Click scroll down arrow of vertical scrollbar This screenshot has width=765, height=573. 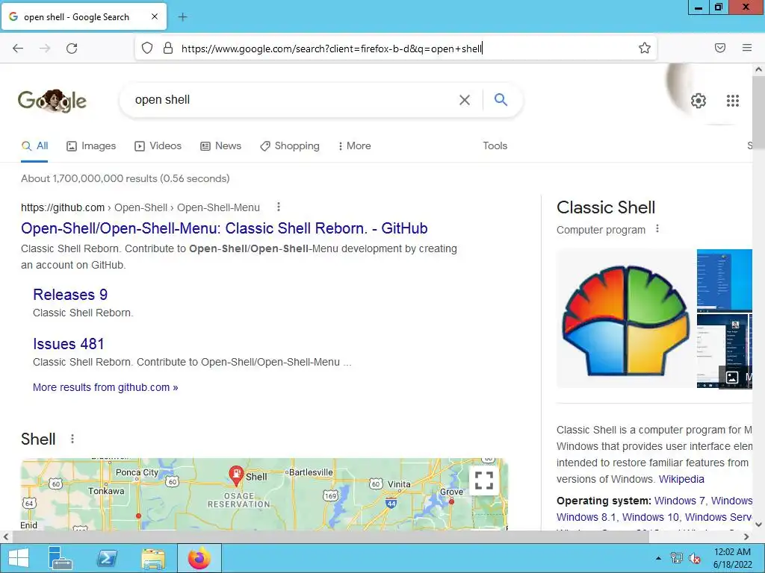click(759, 525)
